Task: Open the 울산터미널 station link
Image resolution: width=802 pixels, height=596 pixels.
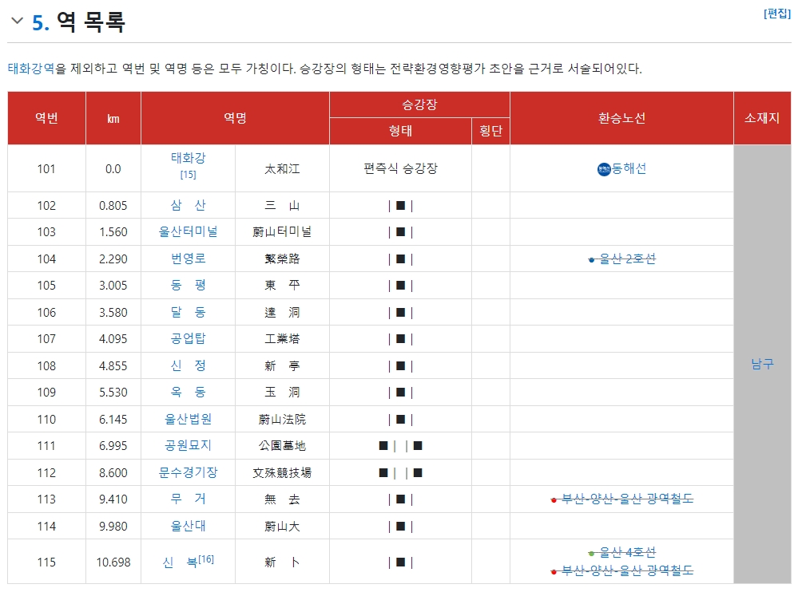Action: click(x=189, y=232)
